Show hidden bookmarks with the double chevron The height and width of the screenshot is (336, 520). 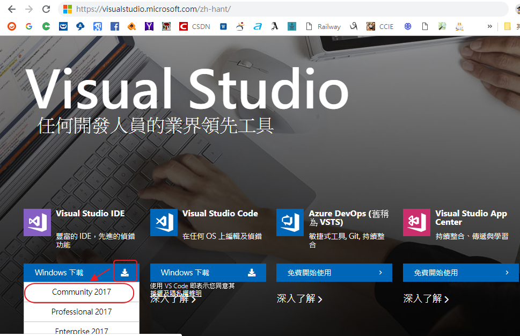point(490,26)
